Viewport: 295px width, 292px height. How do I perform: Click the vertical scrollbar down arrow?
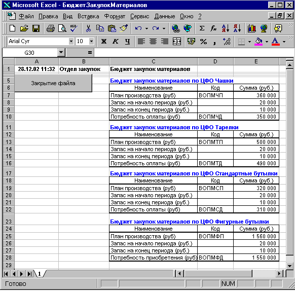pos(289,266)
